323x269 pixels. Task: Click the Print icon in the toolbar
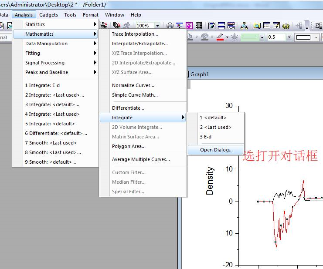point(170,26)
